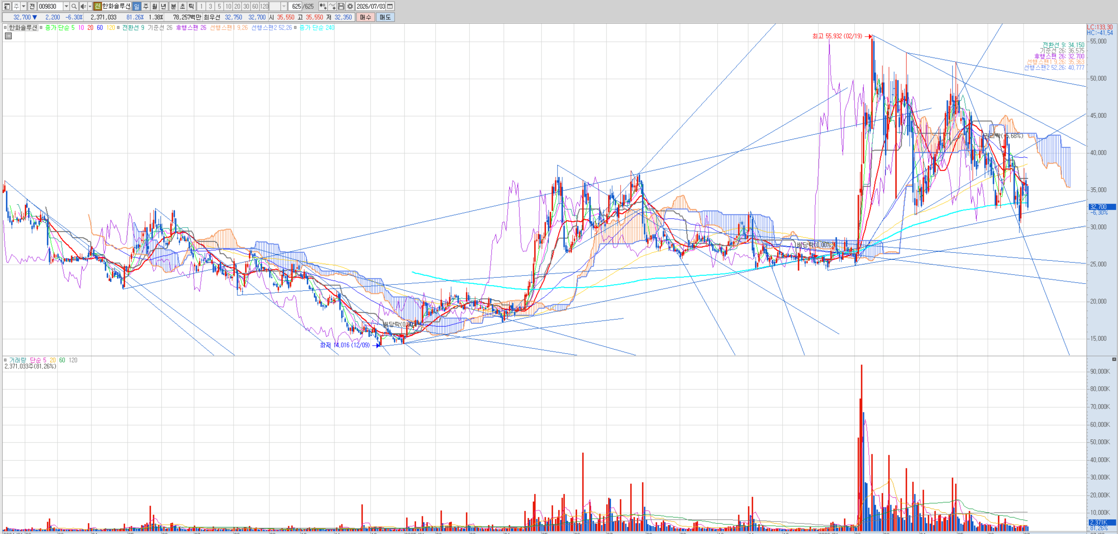The image size is (1118, 534).
Task: Select the 10 interval button
Action: click(x=228, y=6)
